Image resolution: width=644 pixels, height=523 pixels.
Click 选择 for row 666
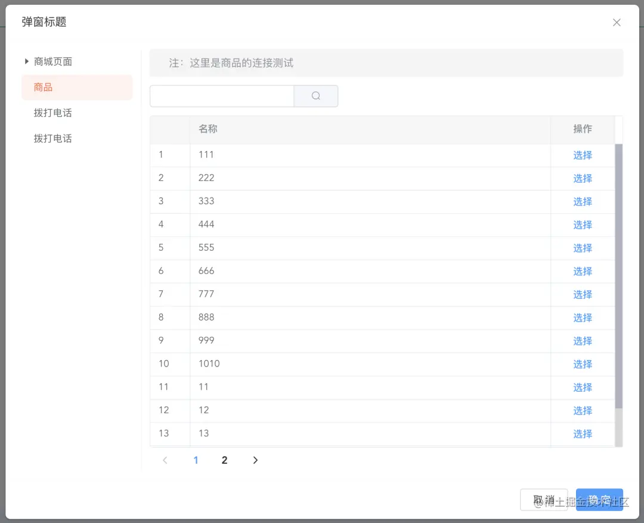pyautogui.click(x=583, y=272)
